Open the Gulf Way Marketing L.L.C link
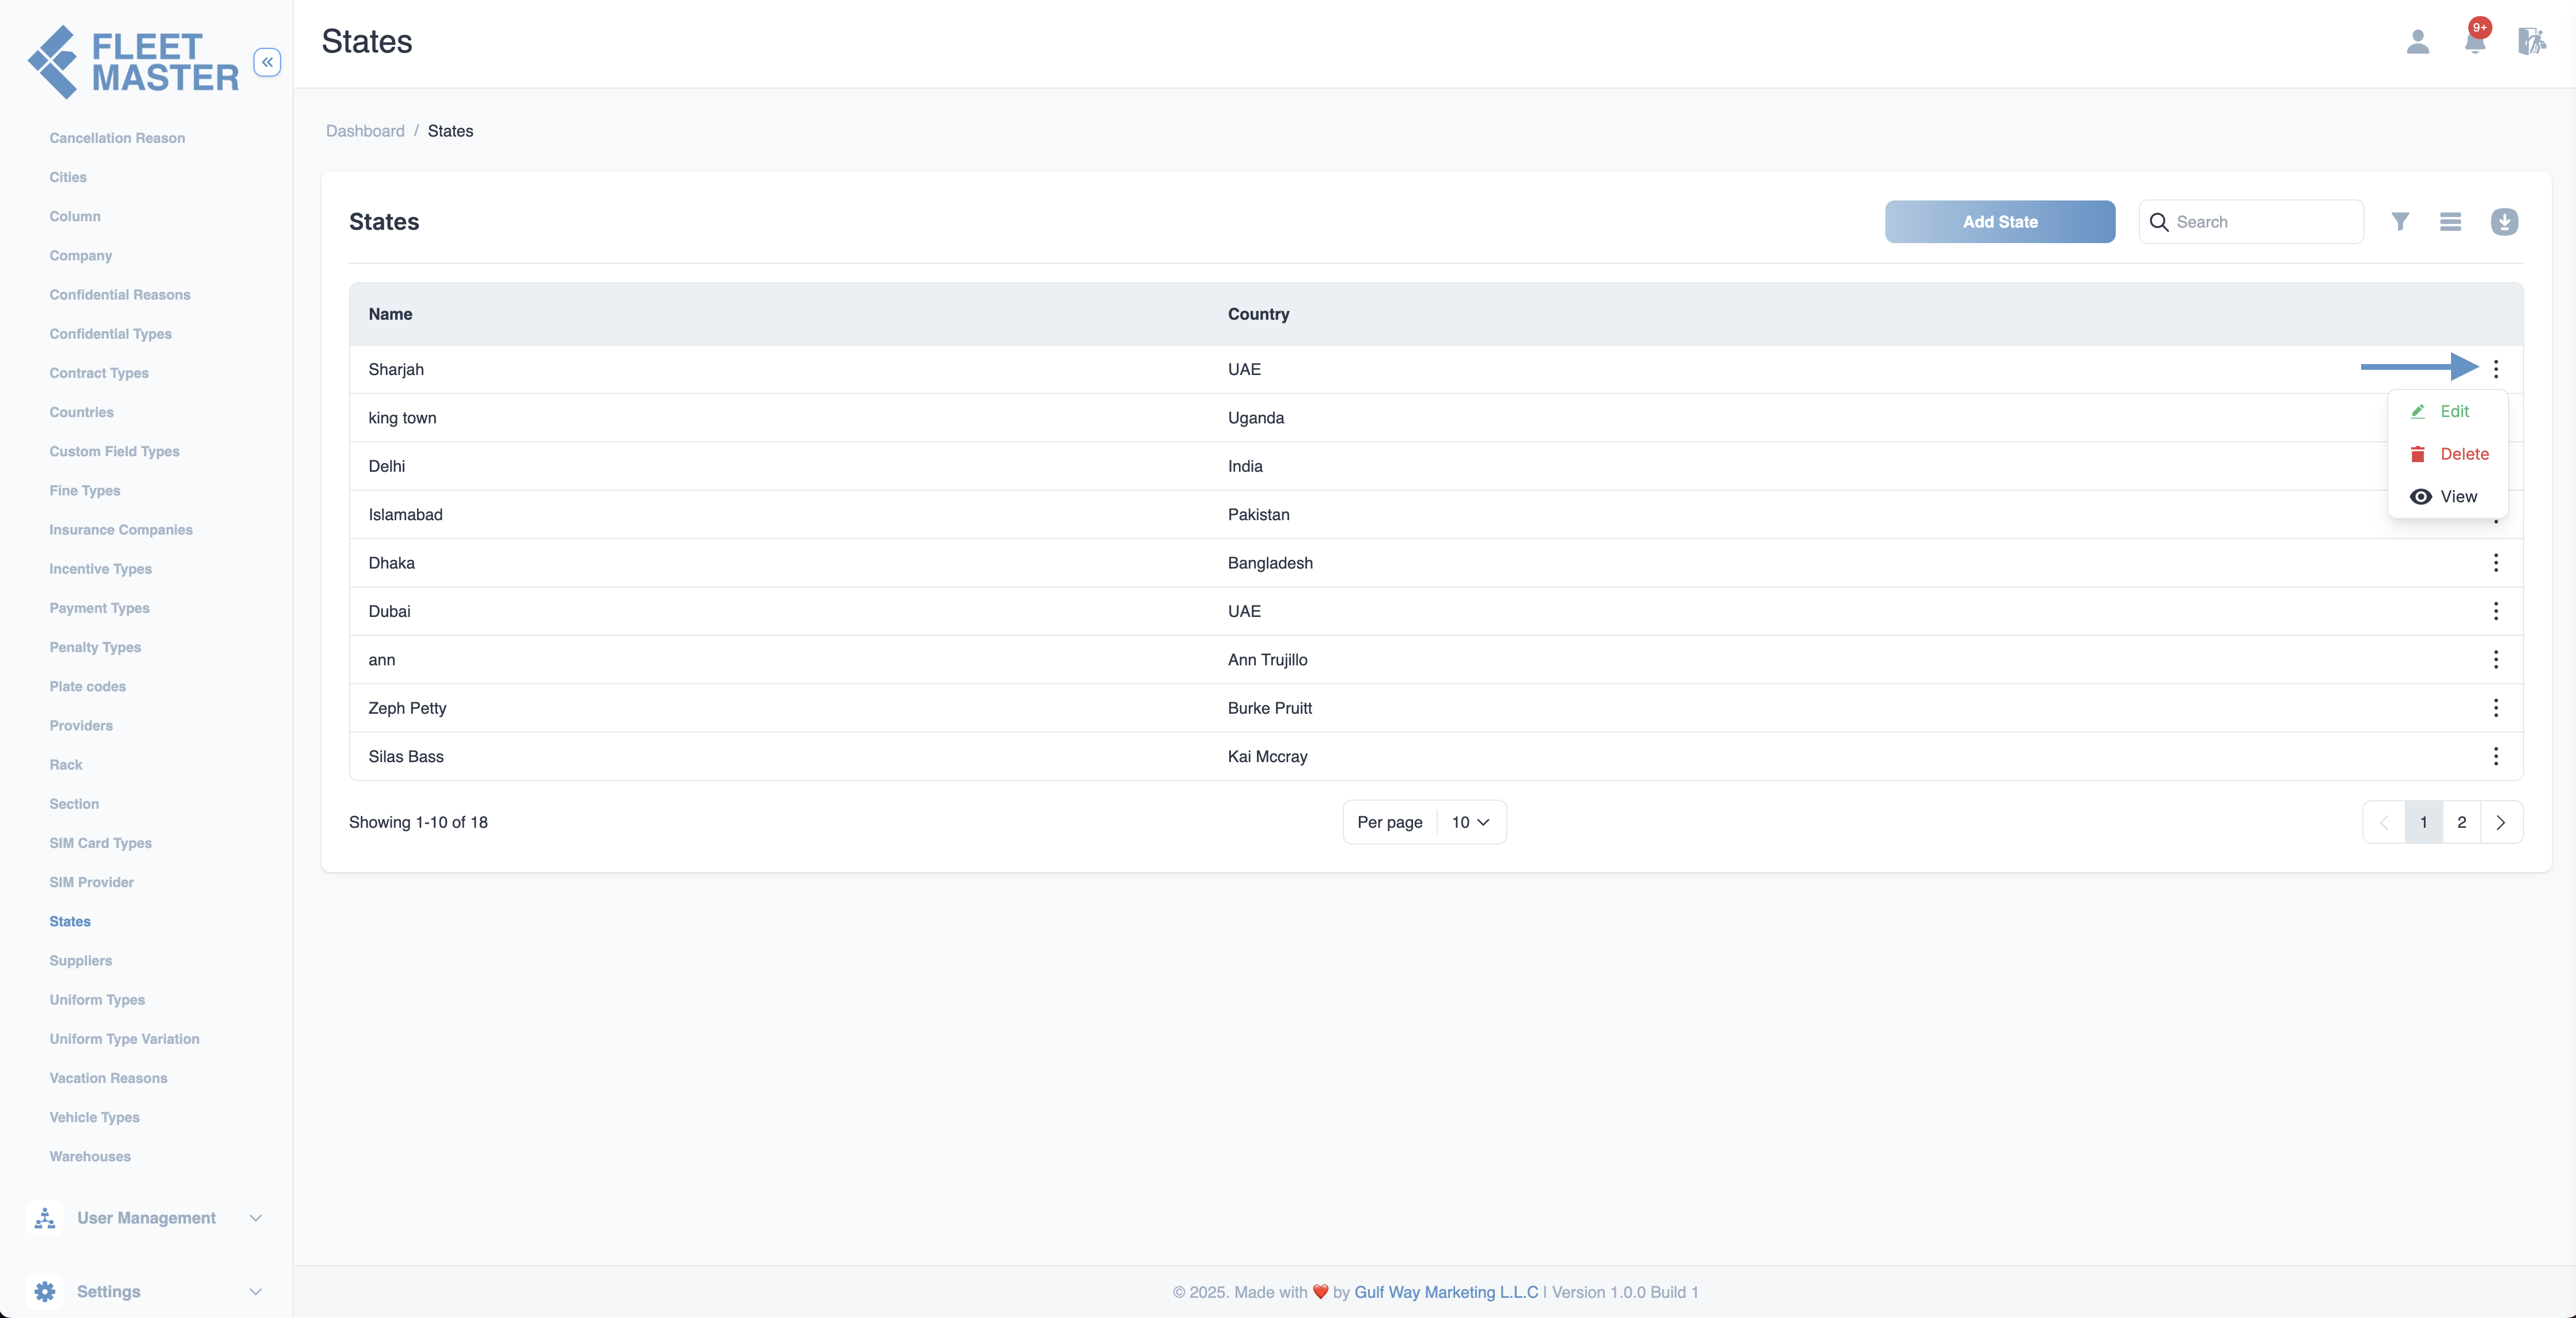2576x1318 pixels. tap(1446, 1292)
